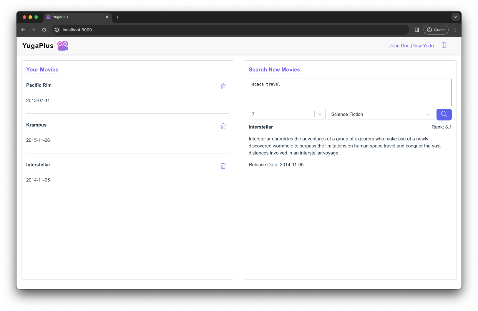The height and width of the screenshot is (311, 478).
Task: Click the Your Movies heading
Action: [42, 70]
